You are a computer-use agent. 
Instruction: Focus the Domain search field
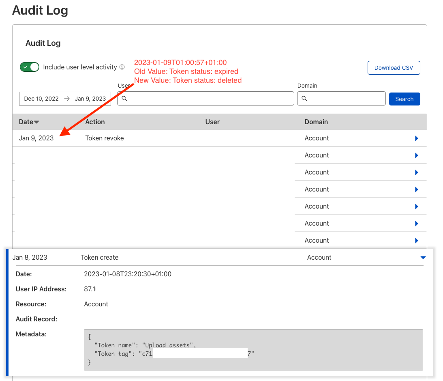coord(341,99)
